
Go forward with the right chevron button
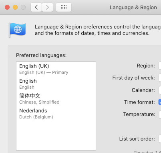click(x=47, y=7)
